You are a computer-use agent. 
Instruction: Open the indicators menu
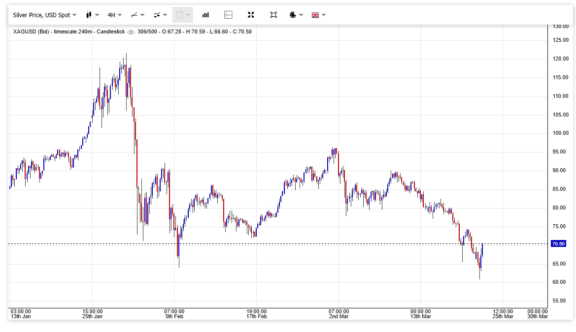160,15
